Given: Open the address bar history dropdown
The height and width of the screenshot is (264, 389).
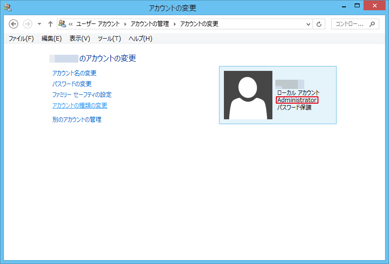Looking at the screenshot, I should coord(308,24).
